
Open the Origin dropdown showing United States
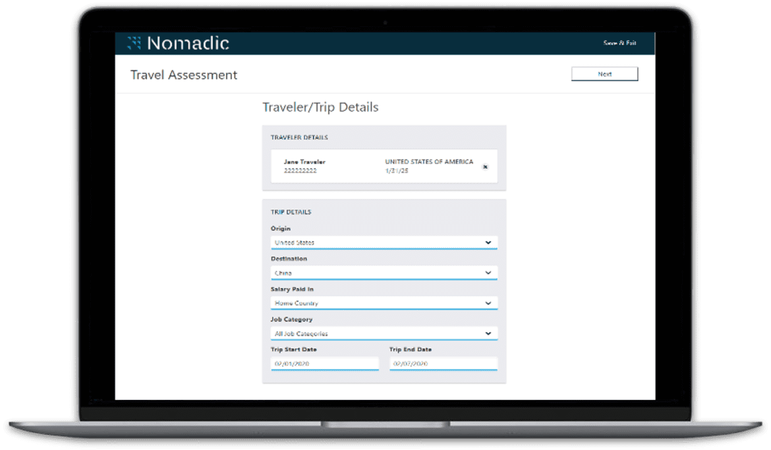coord(382,242)
